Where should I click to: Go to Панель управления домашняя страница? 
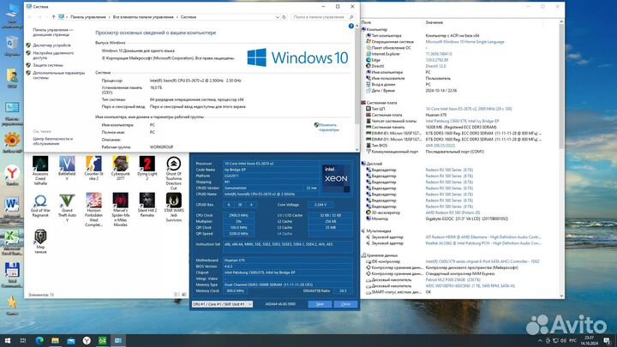[x=53, y=32]
